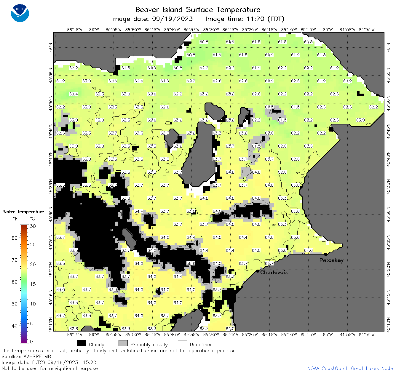
Task: Click the gray Probably cloudy legend box
Action: [x=123, y=343]
